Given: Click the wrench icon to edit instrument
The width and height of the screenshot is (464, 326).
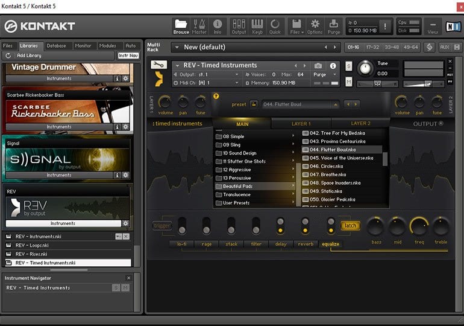Looking at the screenshot, I should click(x=158, y=65).
